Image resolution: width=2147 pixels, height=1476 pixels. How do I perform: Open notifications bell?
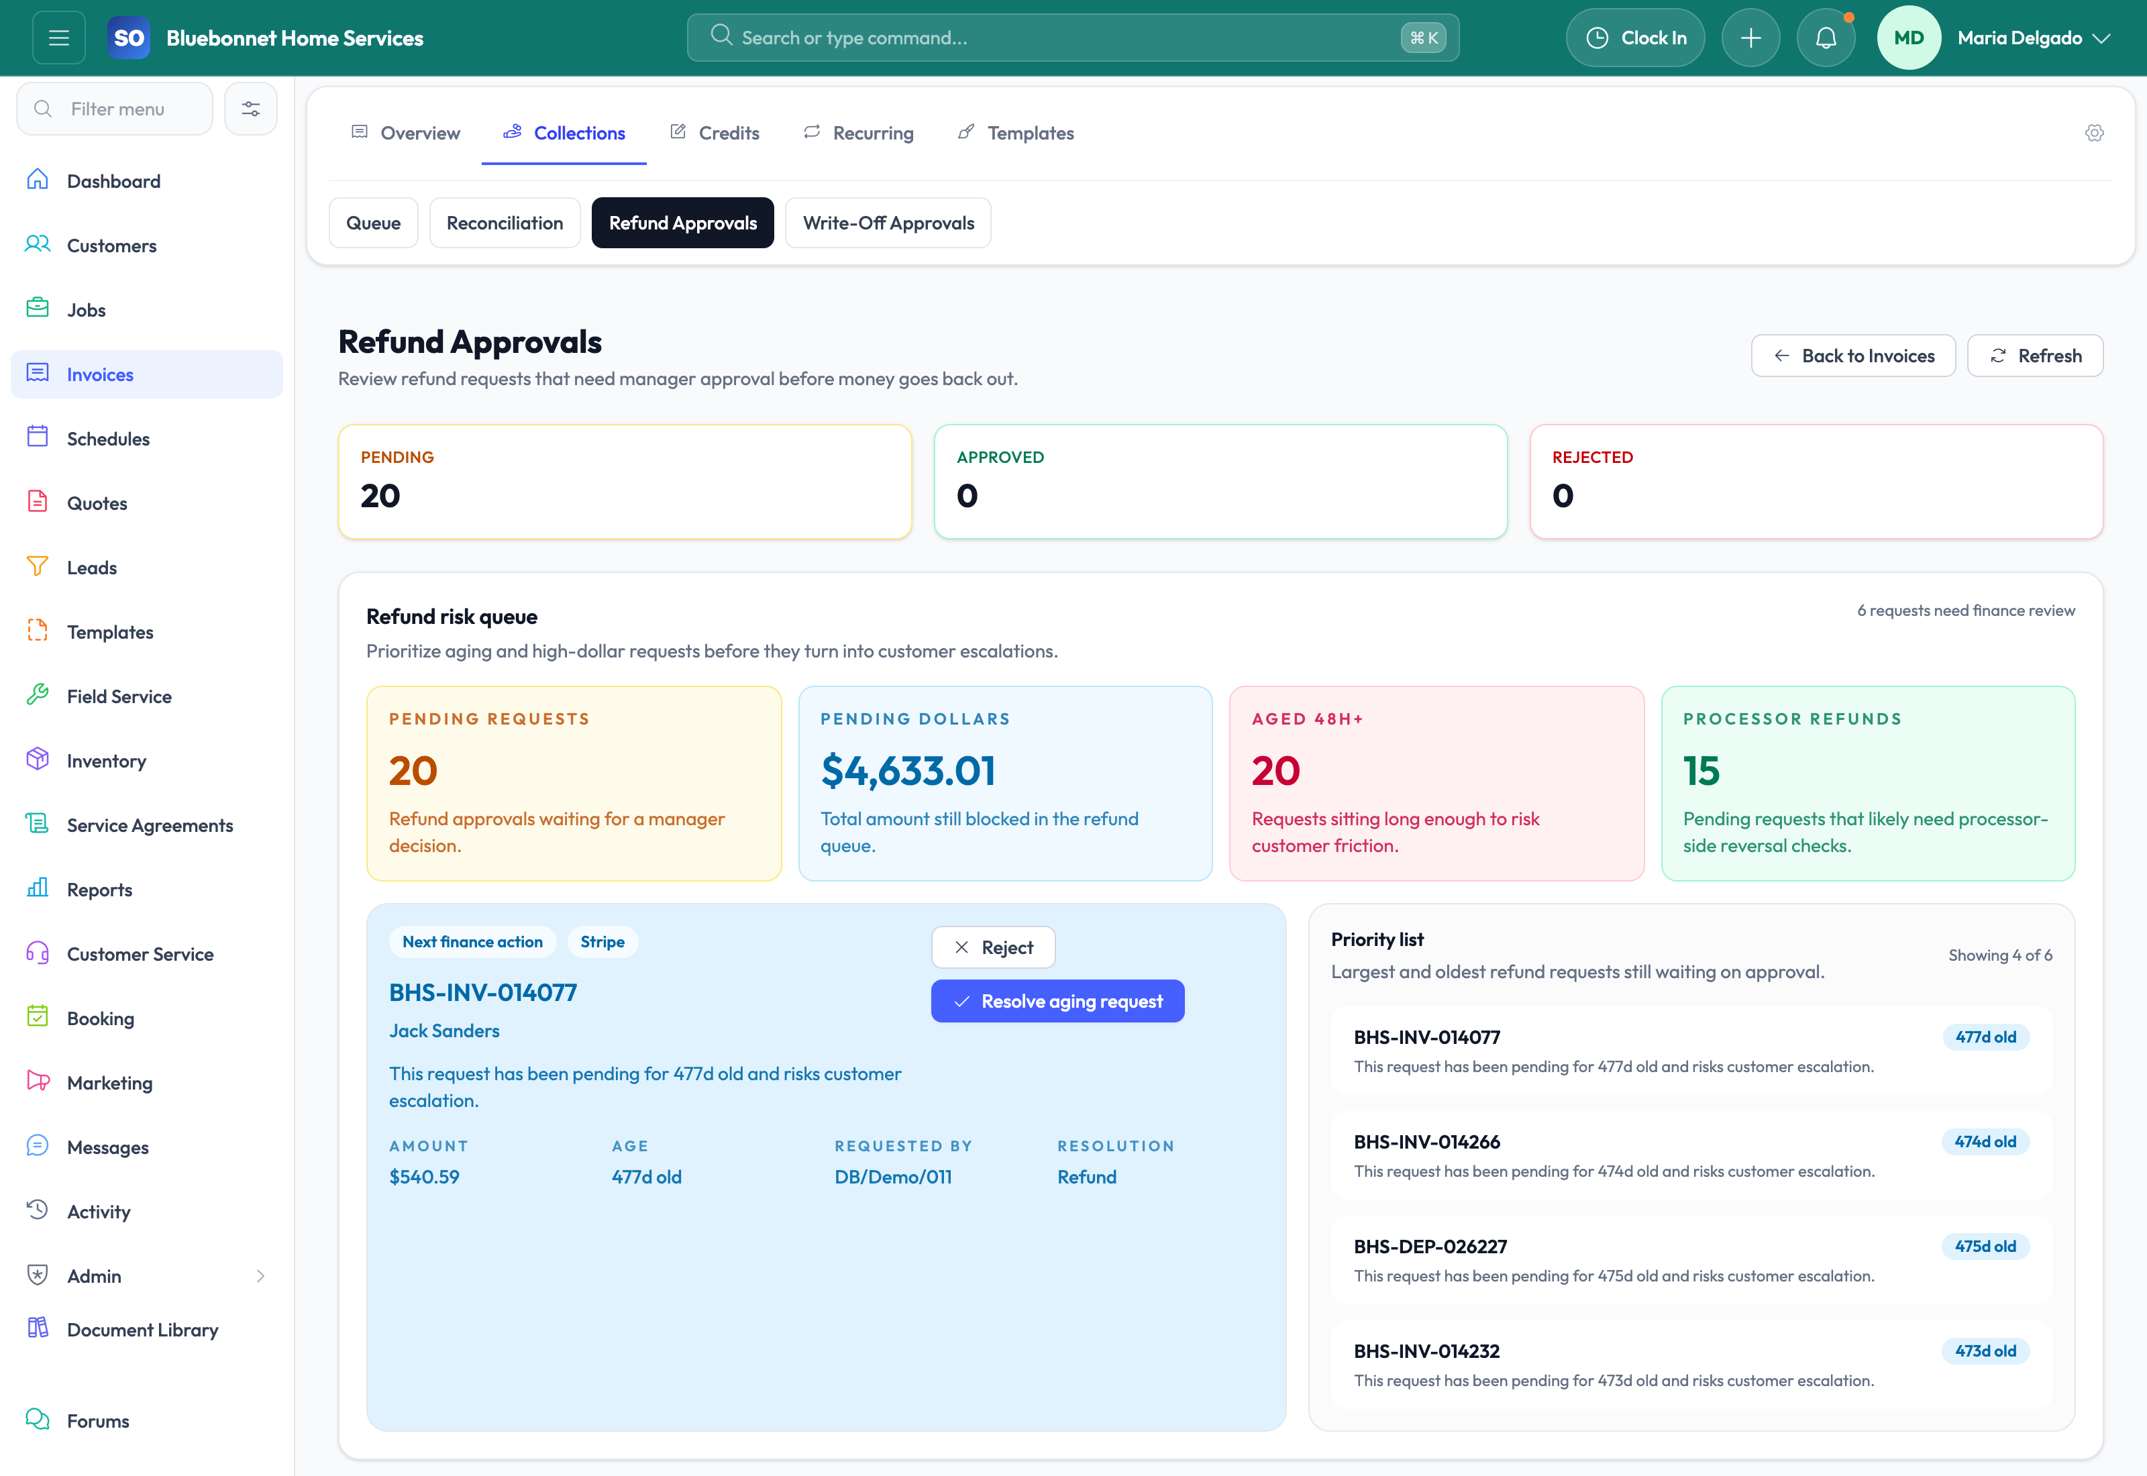tap(1825, 38)
